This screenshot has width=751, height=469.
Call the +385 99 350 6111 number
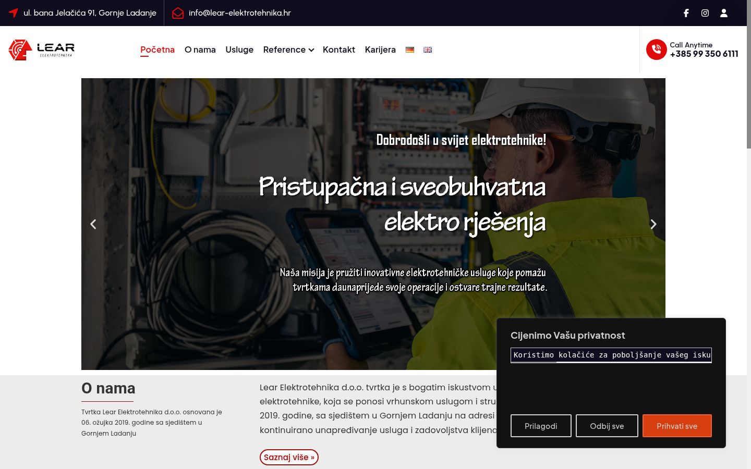tap(704, 54)
